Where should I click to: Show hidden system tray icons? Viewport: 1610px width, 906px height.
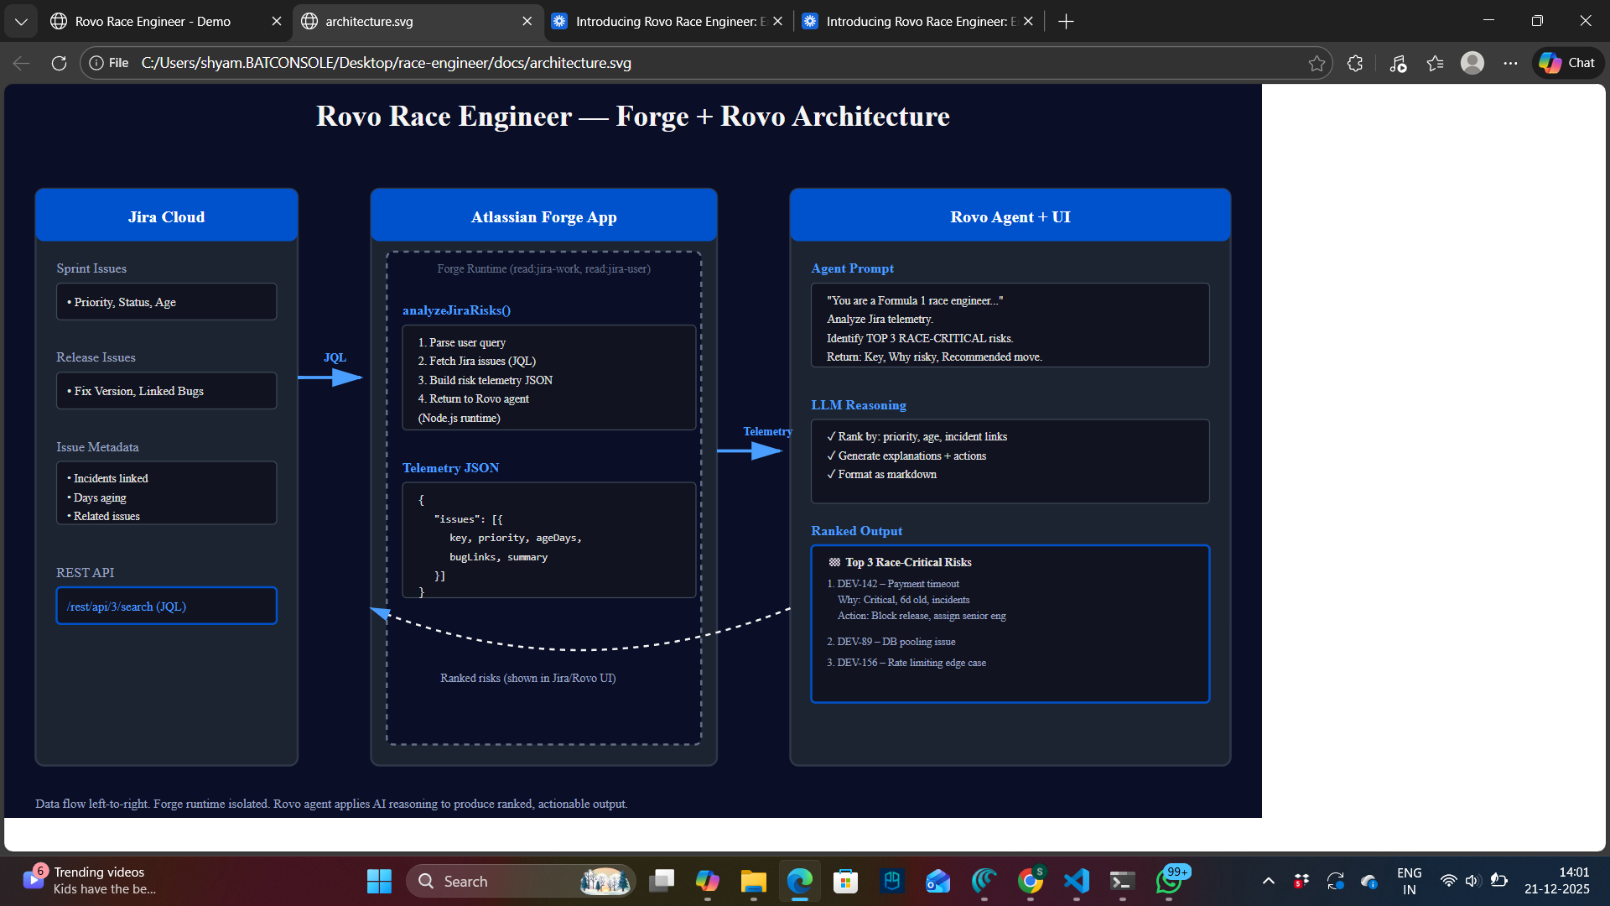pyautogui.click(x=1269, y=881)
